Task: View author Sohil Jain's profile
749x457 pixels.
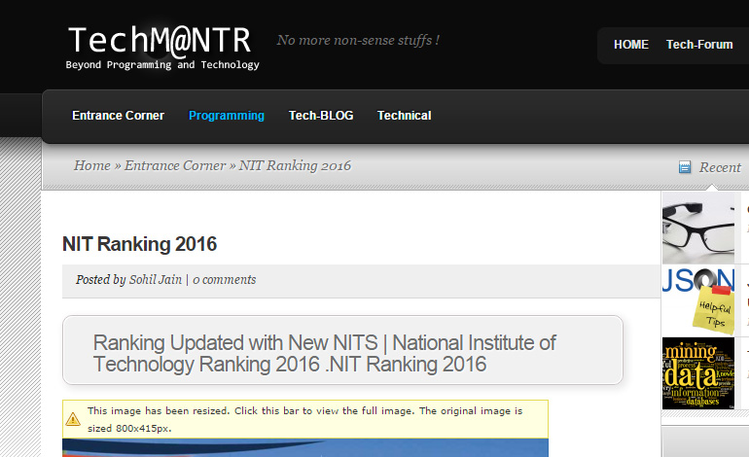Action: point(155,280)
